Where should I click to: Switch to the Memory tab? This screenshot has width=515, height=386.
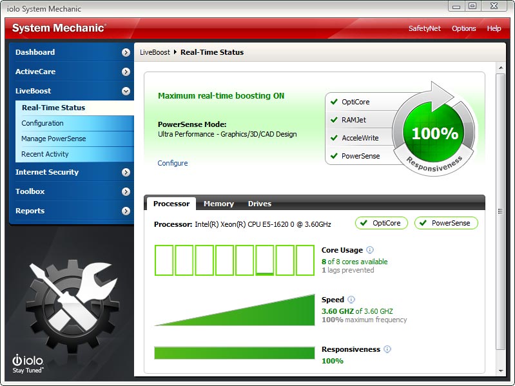click(219, 204)
